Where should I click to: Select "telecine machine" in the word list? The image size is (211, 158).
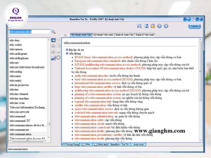pos(19,98)
